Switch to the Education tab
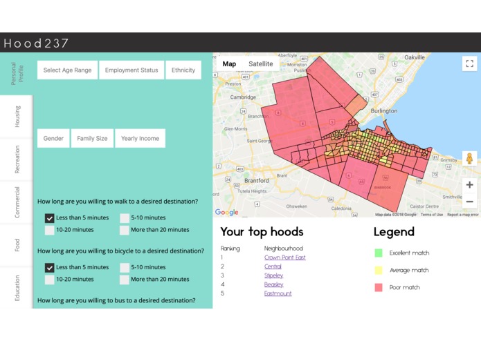 pos(17,288)
